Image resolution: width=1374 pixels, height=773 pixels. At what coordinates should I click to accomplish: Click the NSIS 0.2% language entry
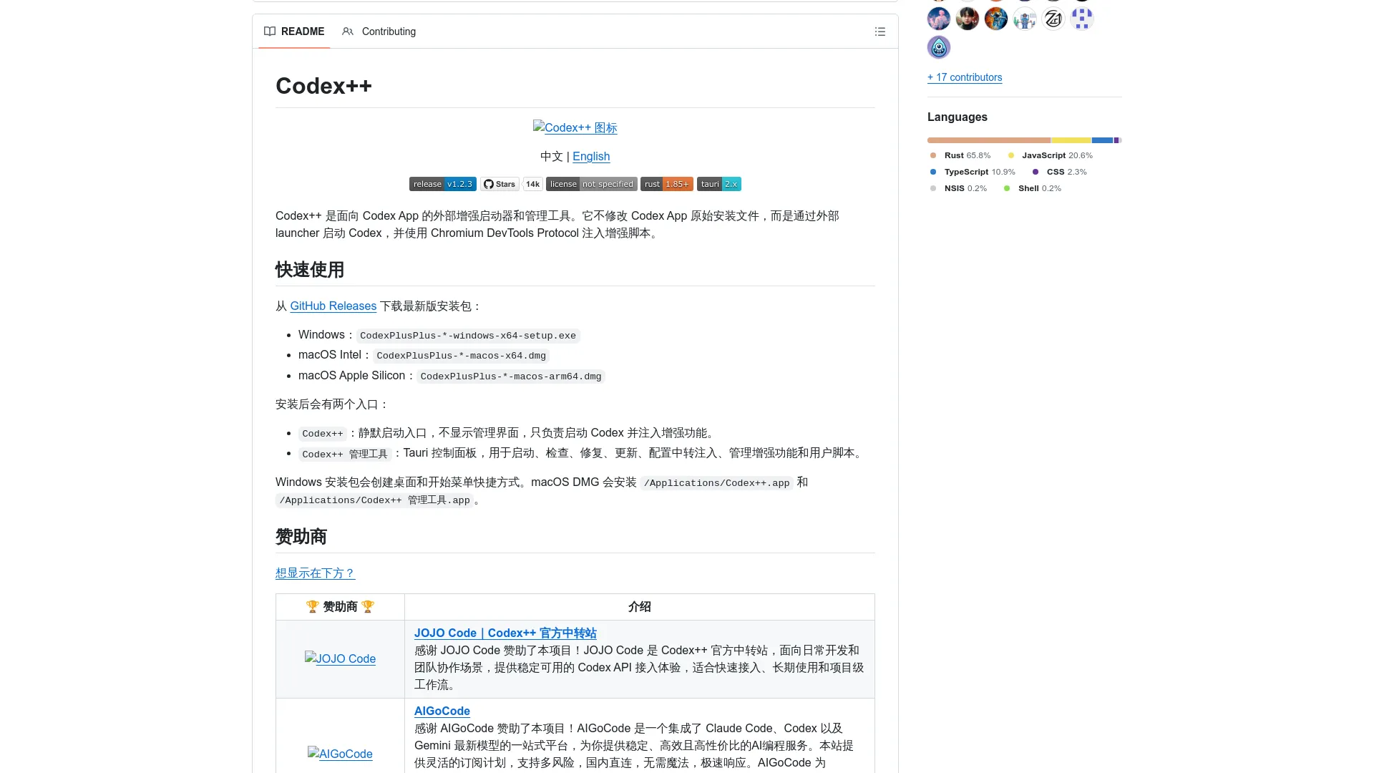tap(958, 188)
